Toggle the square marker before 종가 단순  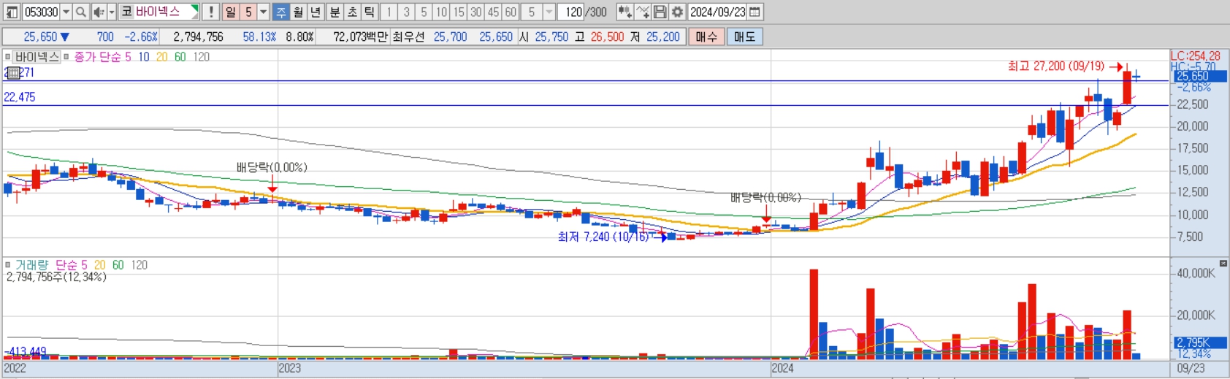(67, 57)
